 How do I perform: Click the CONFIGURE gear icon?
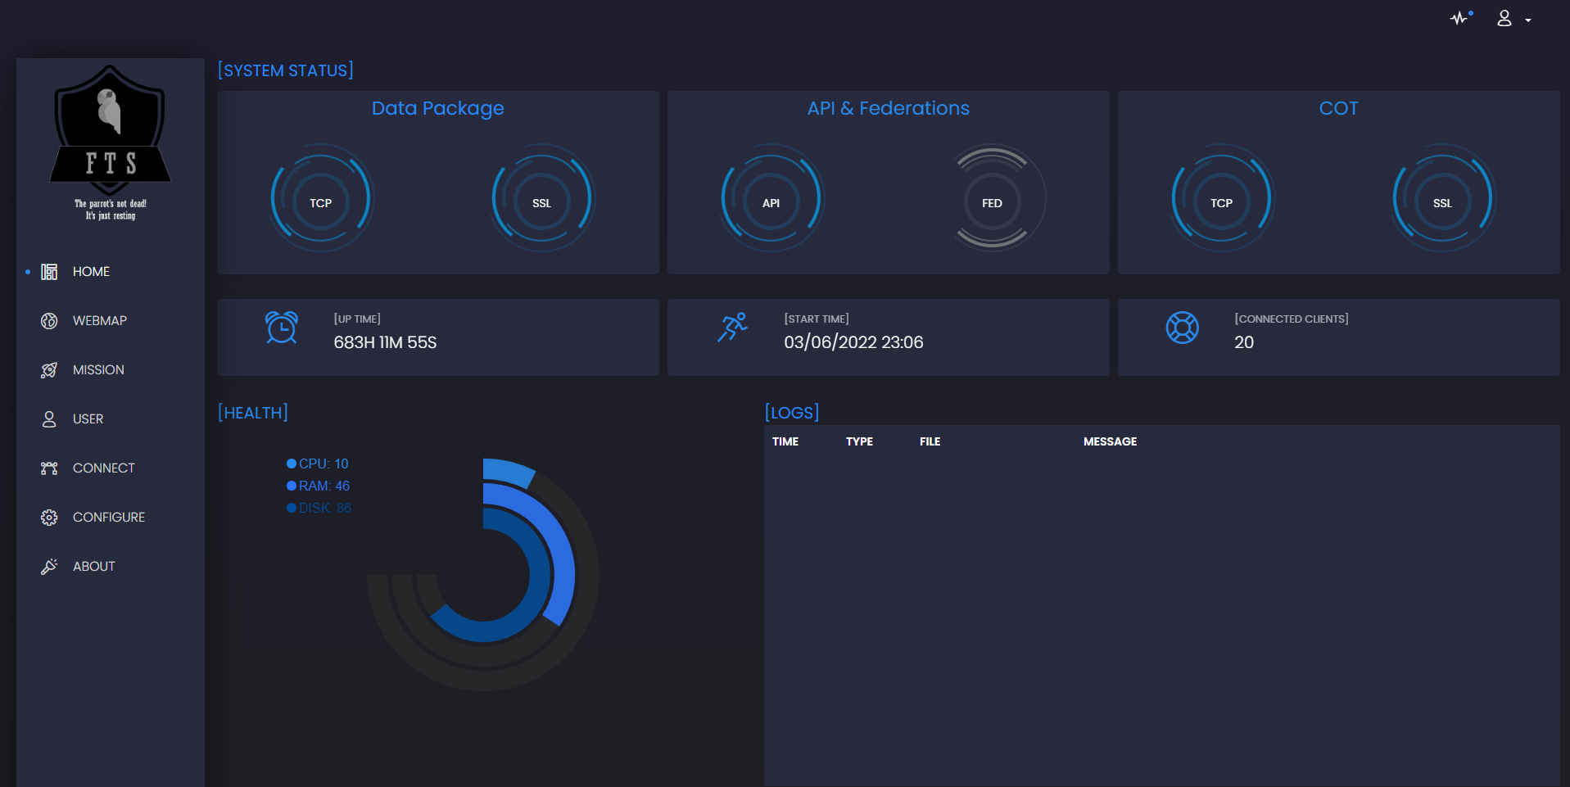[49, 518]
